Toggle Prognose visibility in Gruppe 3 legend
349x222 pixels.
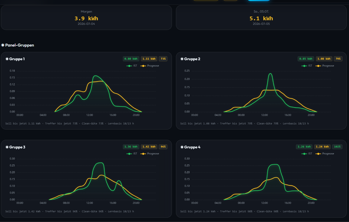click(150, 154)
